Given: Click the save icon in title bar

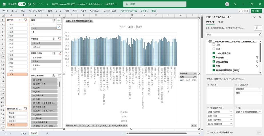Looking at the screenshot, I should coord(29,4).
